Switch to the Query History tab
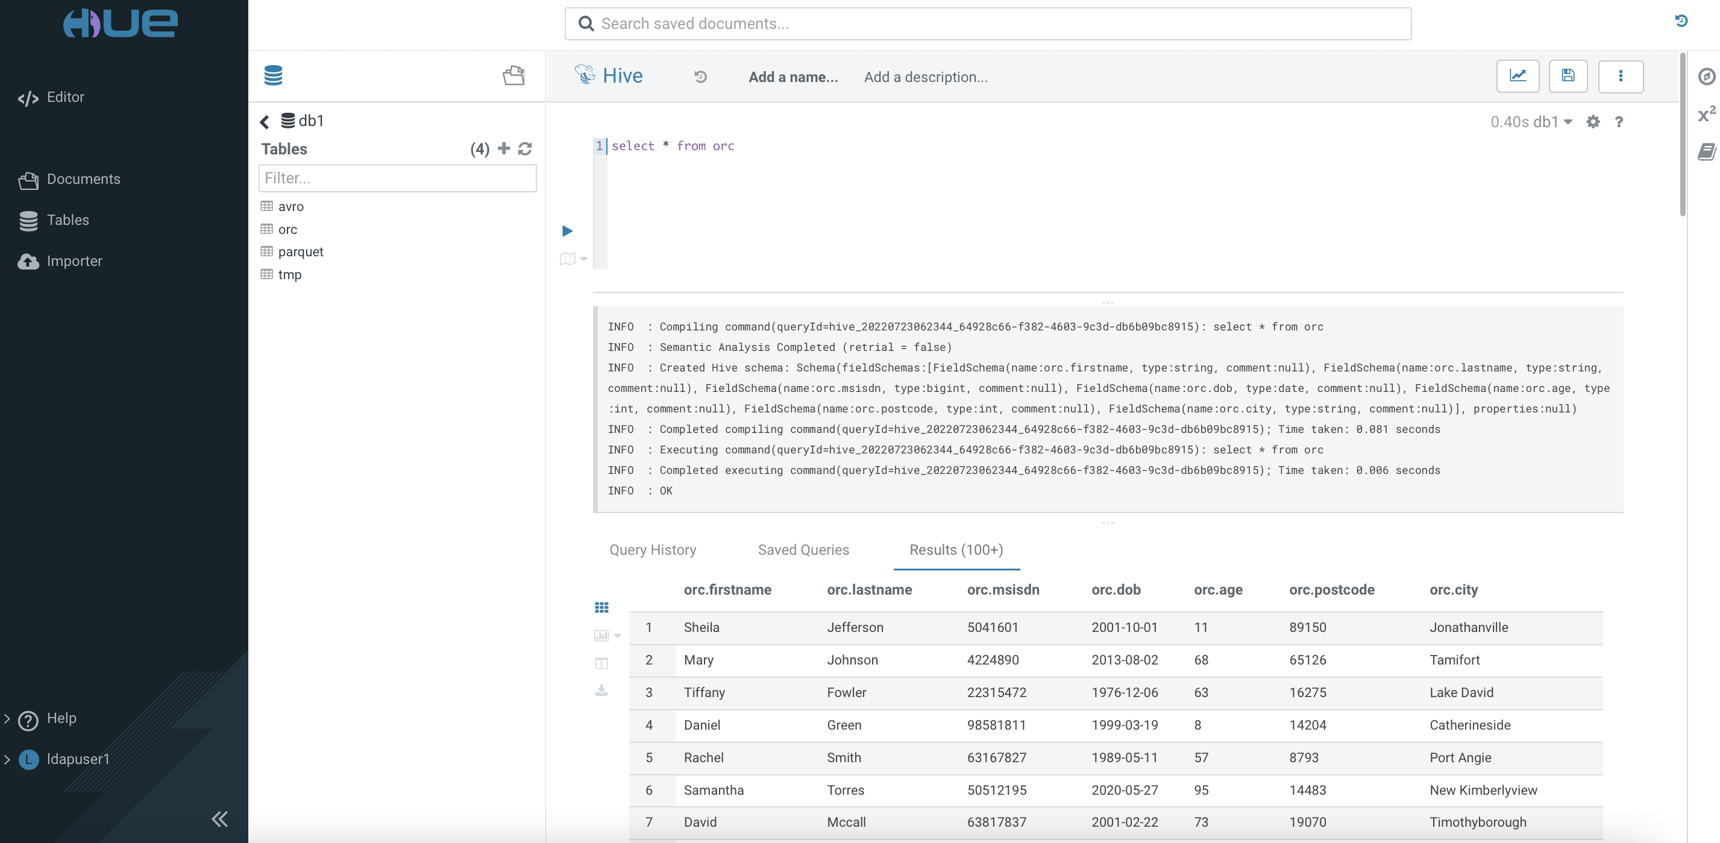The height and width of the screenshot is (843, 1720). (x=652, y=550)
